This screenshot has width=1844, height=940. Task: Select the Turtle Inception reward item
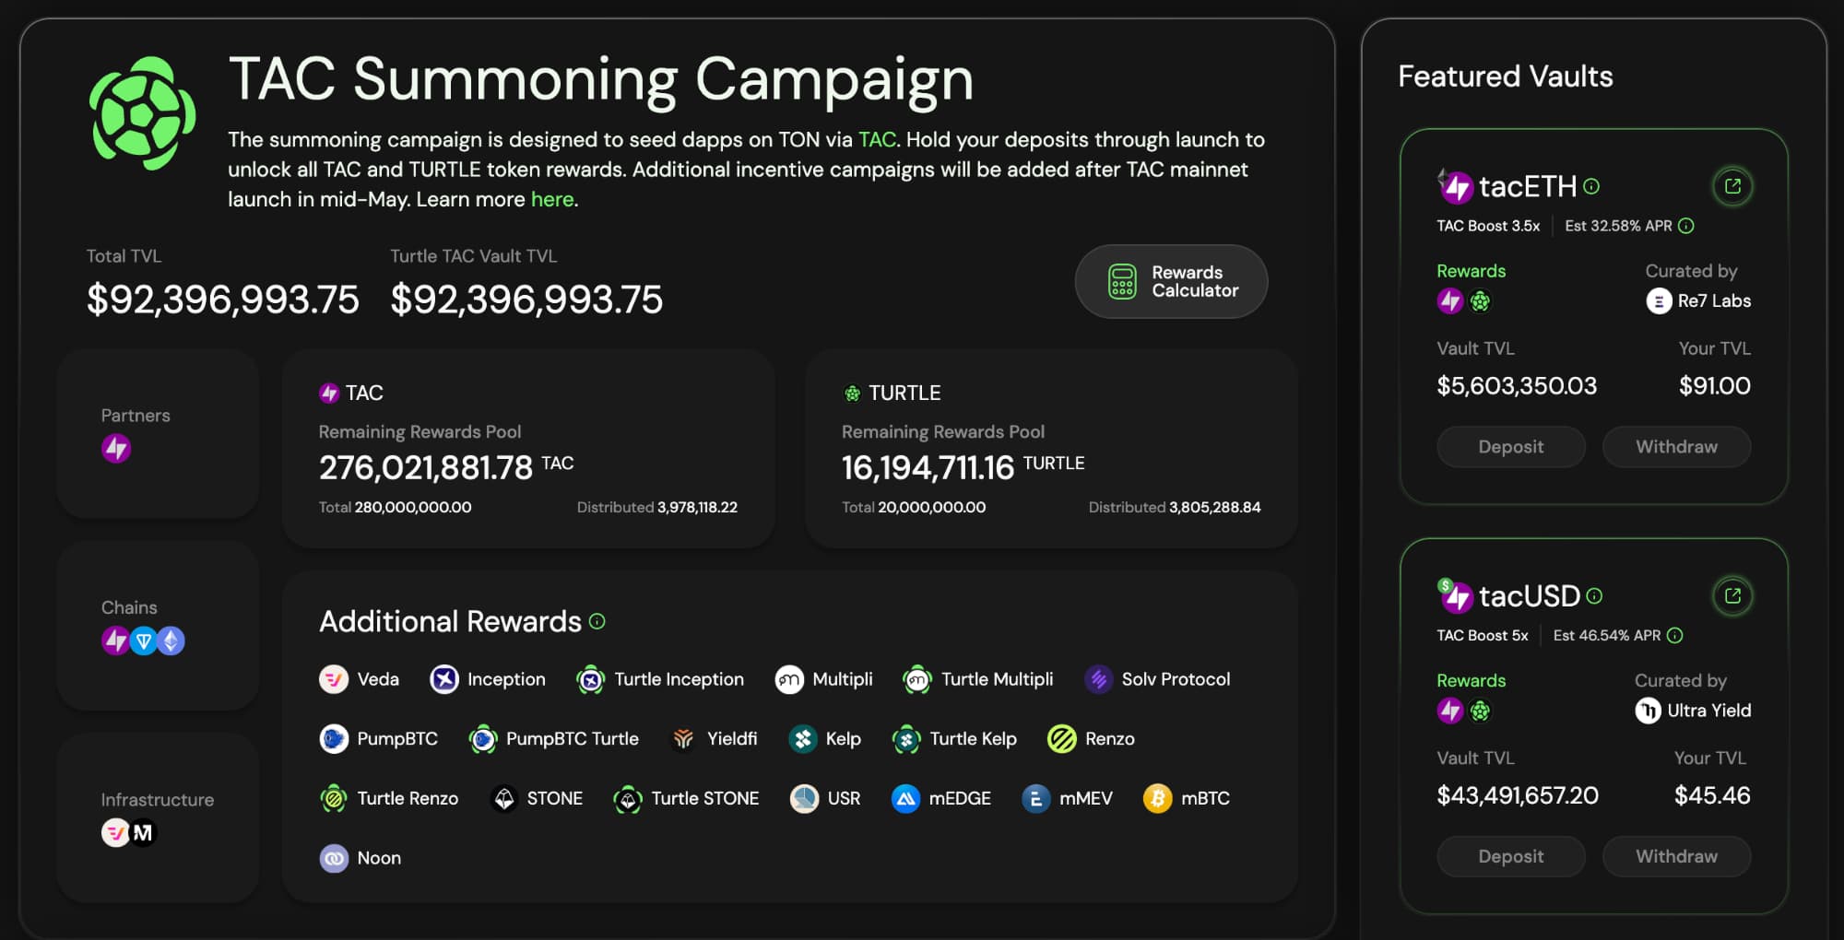(x=660, y=679)
